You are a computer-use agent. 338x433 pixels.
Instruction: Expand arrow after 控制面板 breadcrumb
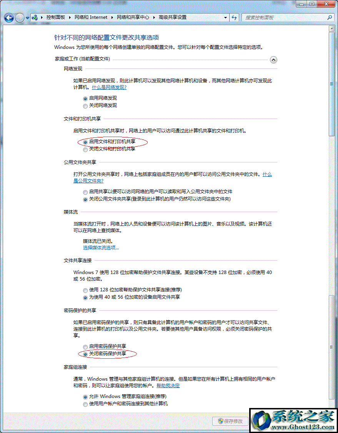pyautogui.click(x=70, y=17)
